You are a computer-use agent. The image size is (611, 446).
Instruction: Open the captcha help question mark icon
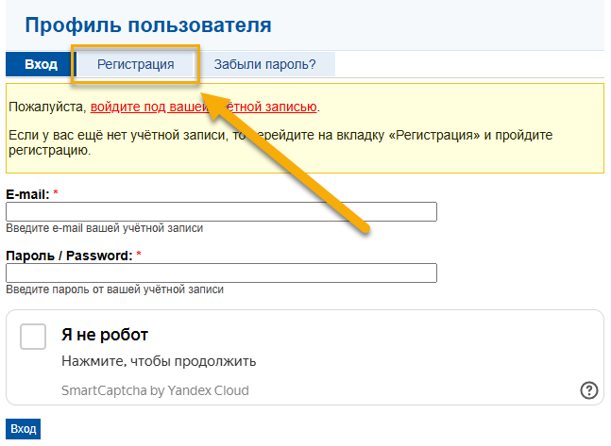(589, 390)
